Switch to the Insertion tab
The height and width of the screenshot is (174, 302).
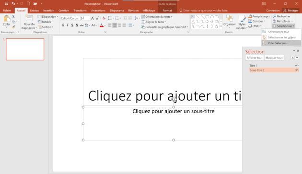48,11
